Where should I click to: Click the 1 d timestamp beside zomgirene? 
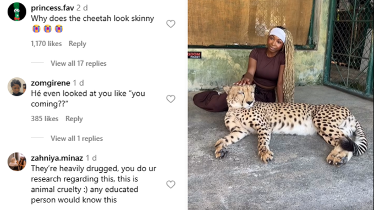(x=79, y=83)
